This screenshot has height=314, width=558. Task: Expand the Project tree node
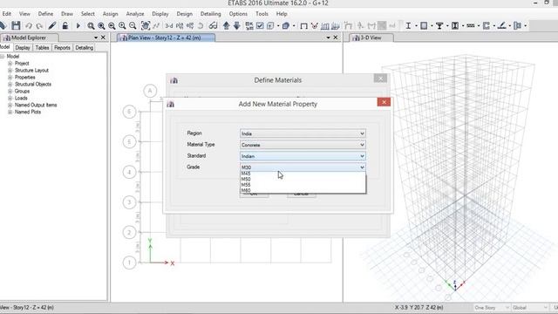pyautogui.click(x=10, y=64)
